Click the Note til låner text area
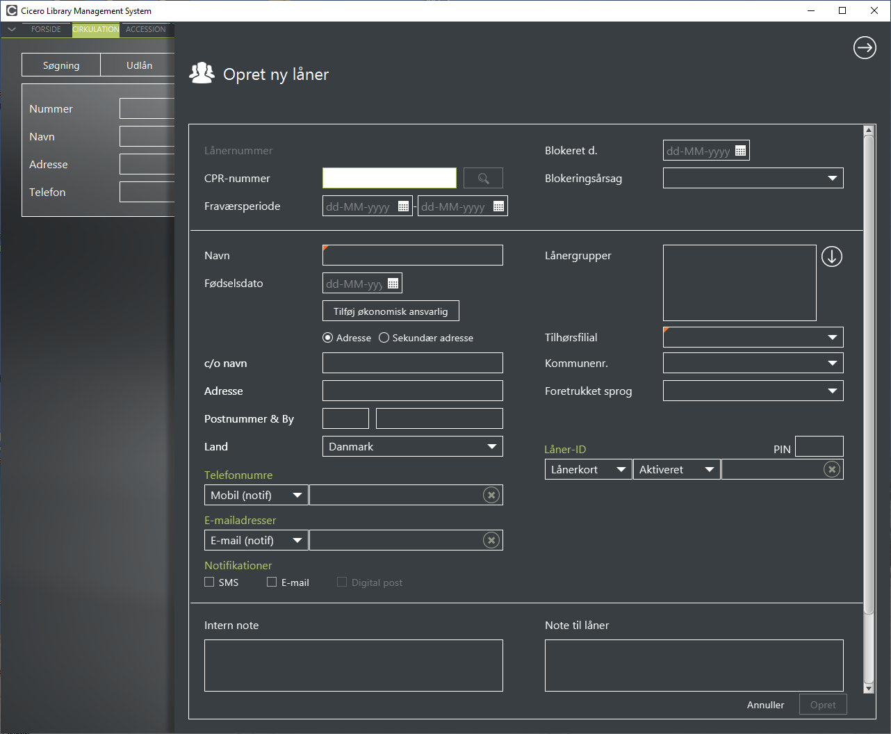Image resolution: width=891 pixels, height=734 pixels. [x=694, y=666]
